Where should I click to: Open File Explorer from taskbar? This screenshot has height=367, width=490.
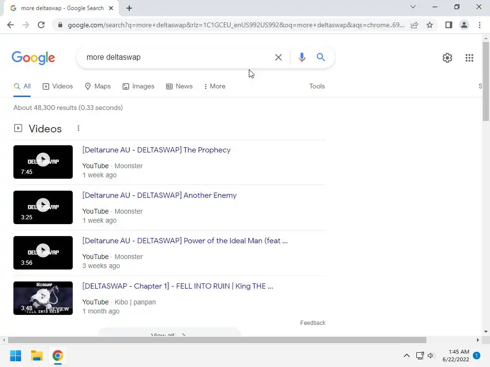click(x=36, y=356)
